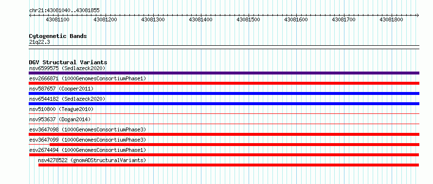Select the purple nsv6599575 variant bar
The width and height of the screenshot is (433, 184).
(x=224, y=73)
